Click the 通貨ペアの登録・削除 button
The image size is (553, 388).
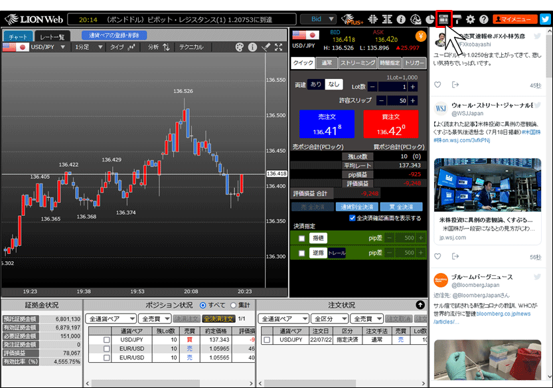(x=114, y=35)
